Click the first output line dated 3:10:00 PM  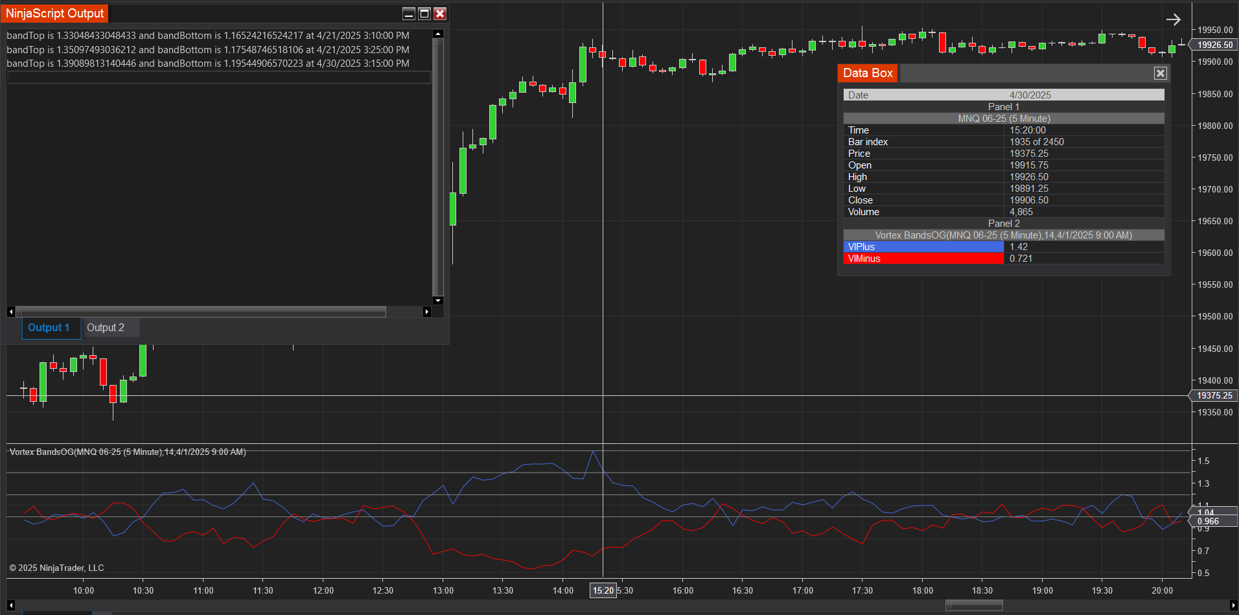[208, 36]
